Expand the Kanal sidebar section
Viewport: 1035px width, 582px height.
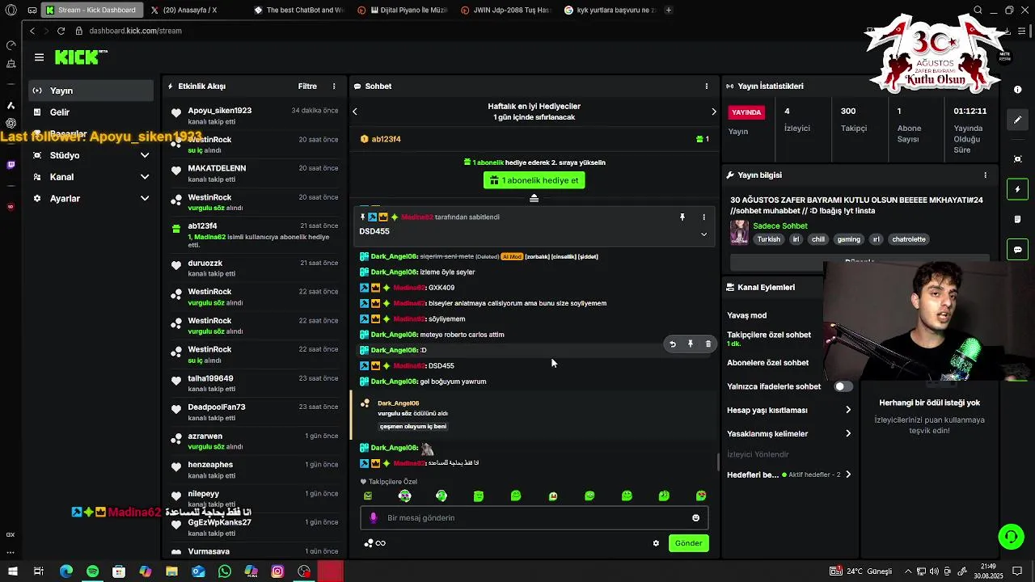coord(145,177)
